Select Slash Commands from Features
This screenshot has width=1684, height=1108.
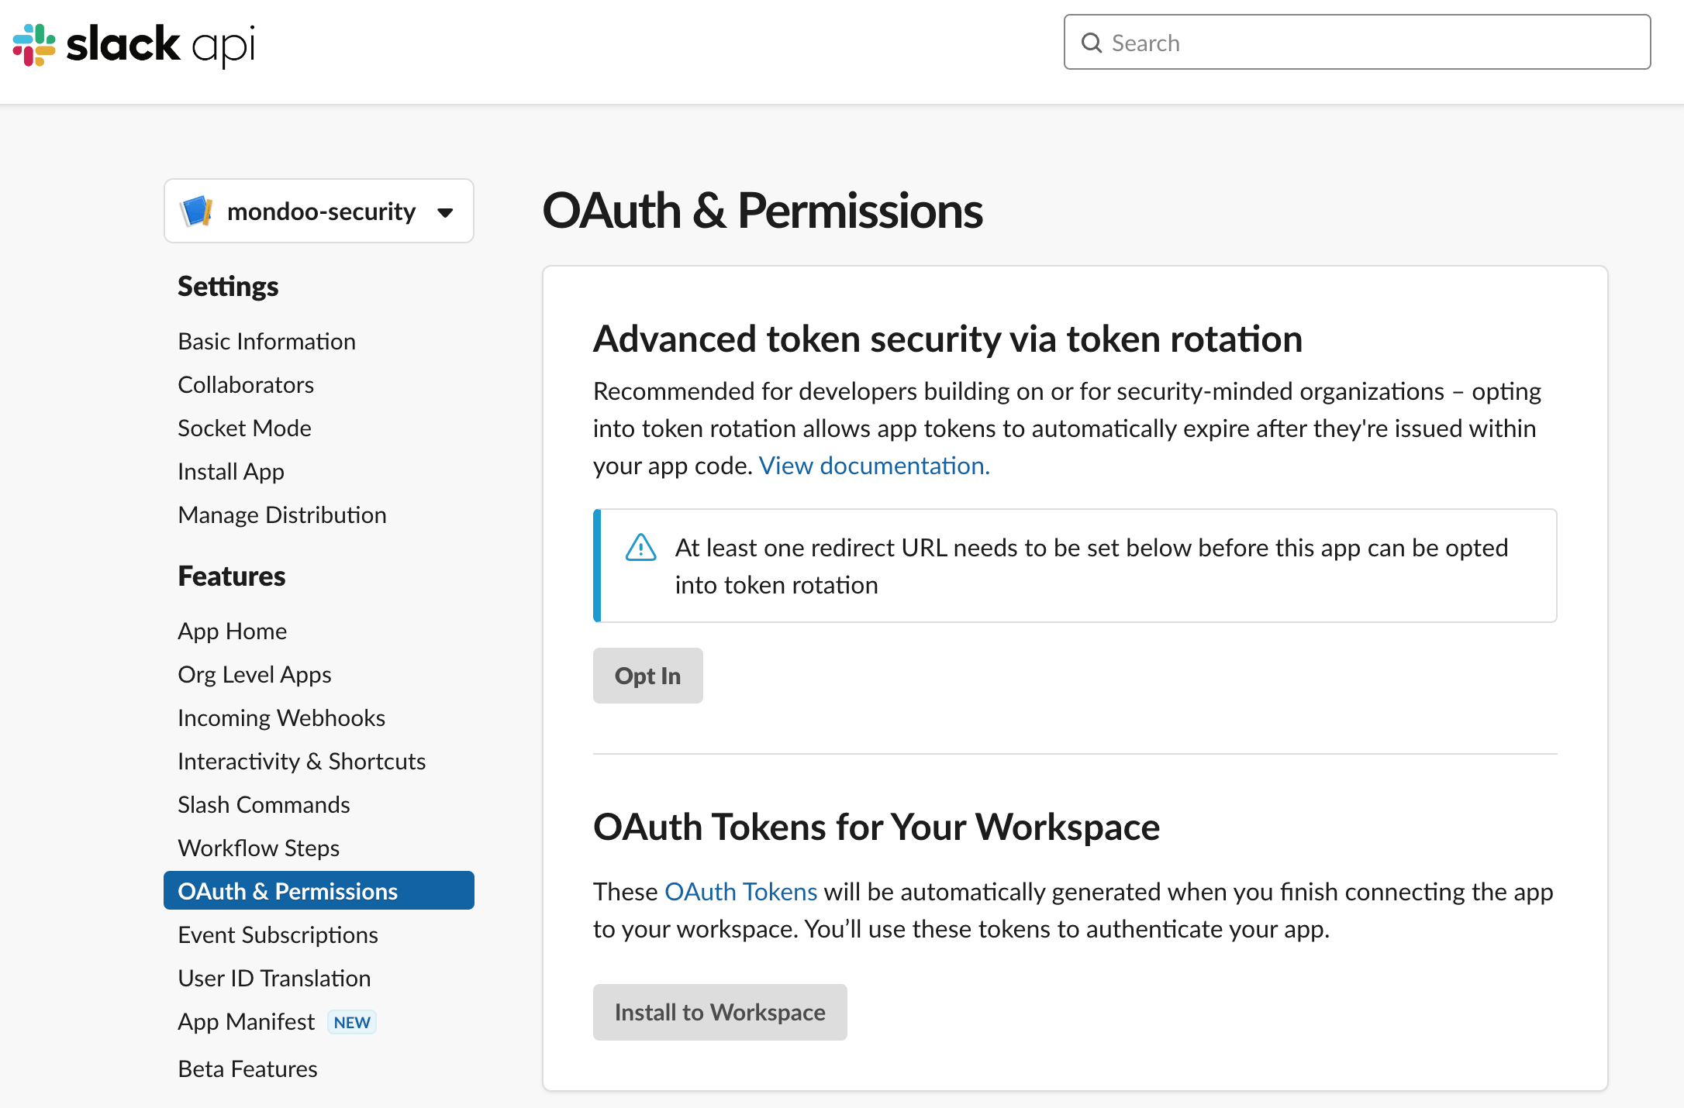click(264, 804)
